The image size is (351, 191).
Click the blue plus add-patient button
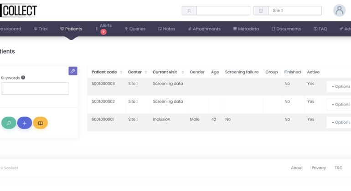(25, 123)
